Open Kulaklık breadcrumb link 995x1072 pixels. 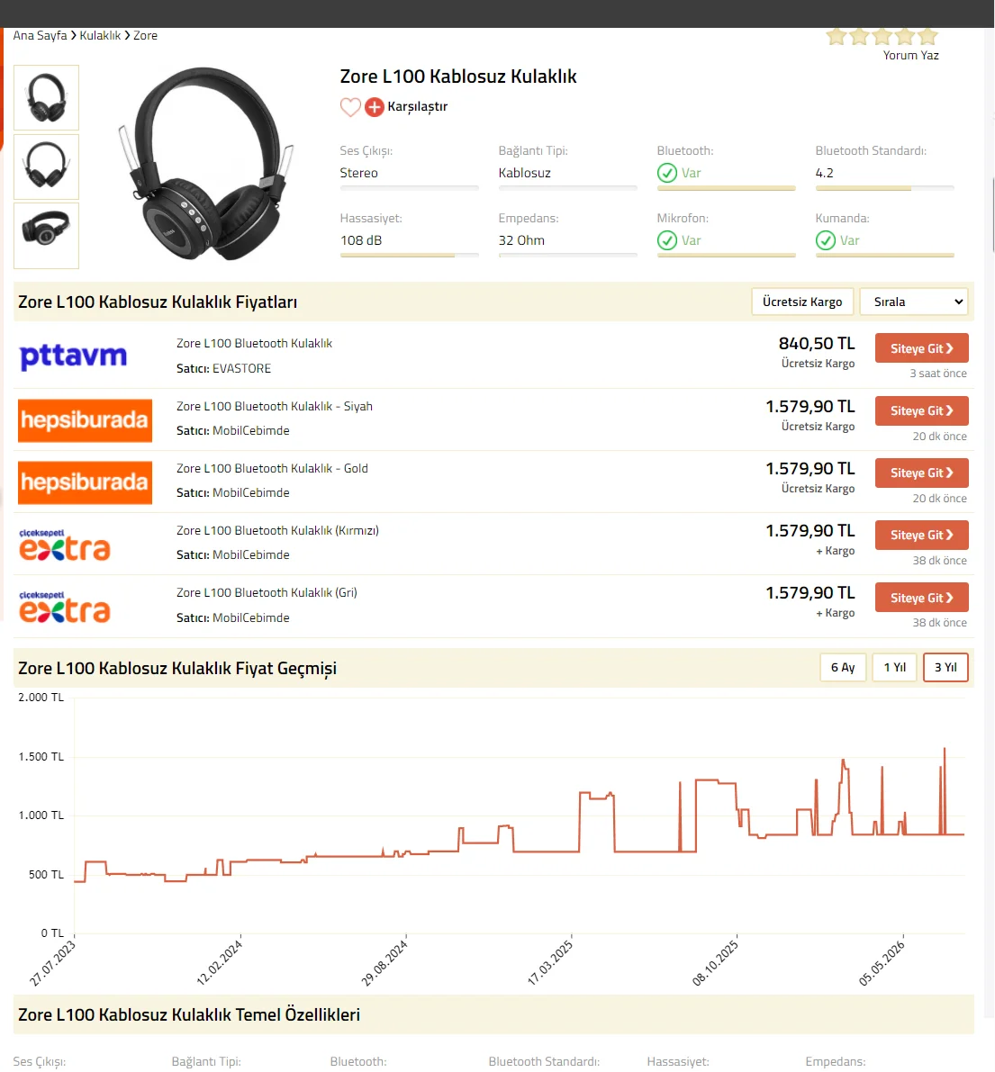pos(100,35)
